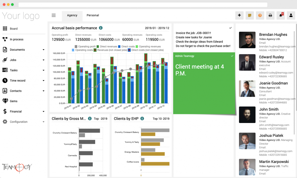Toggle Revenues (not closed jobs) legend entry
297x178 pixels.
coord(111,50)
